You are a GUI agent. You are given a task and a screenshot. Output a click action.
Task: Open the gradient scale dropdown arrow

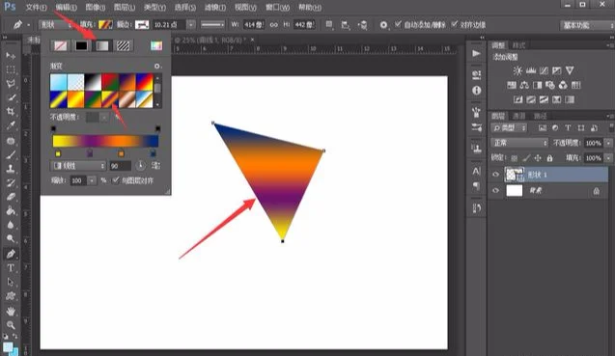92,180
